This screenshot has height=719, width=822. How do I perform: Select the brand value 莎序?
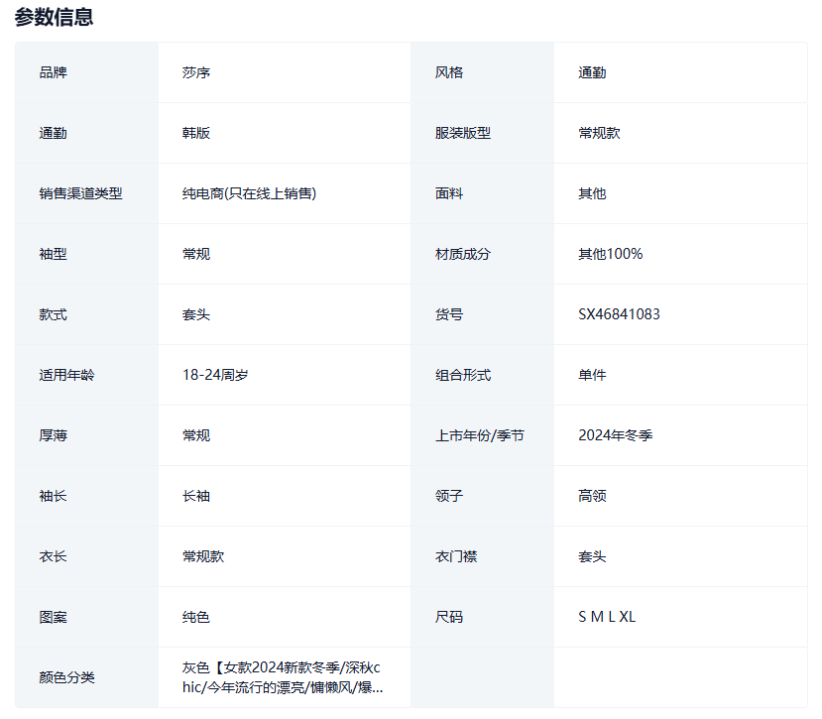196,72
